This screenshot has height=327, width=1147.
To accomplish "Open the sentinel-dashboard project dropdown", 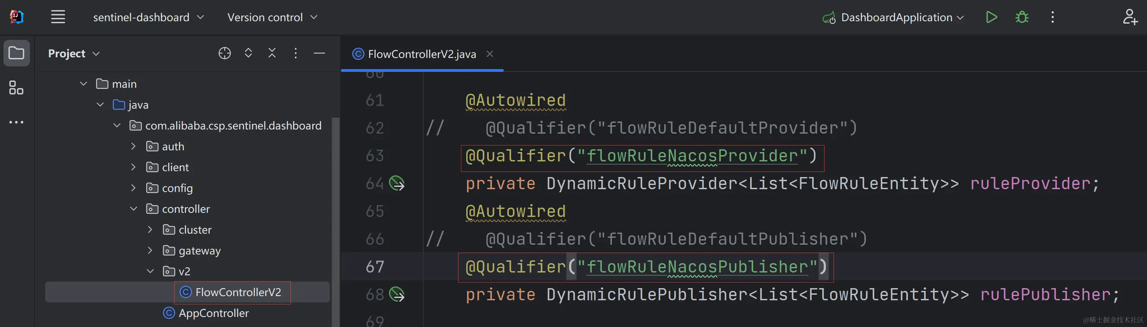I will 148,17.
